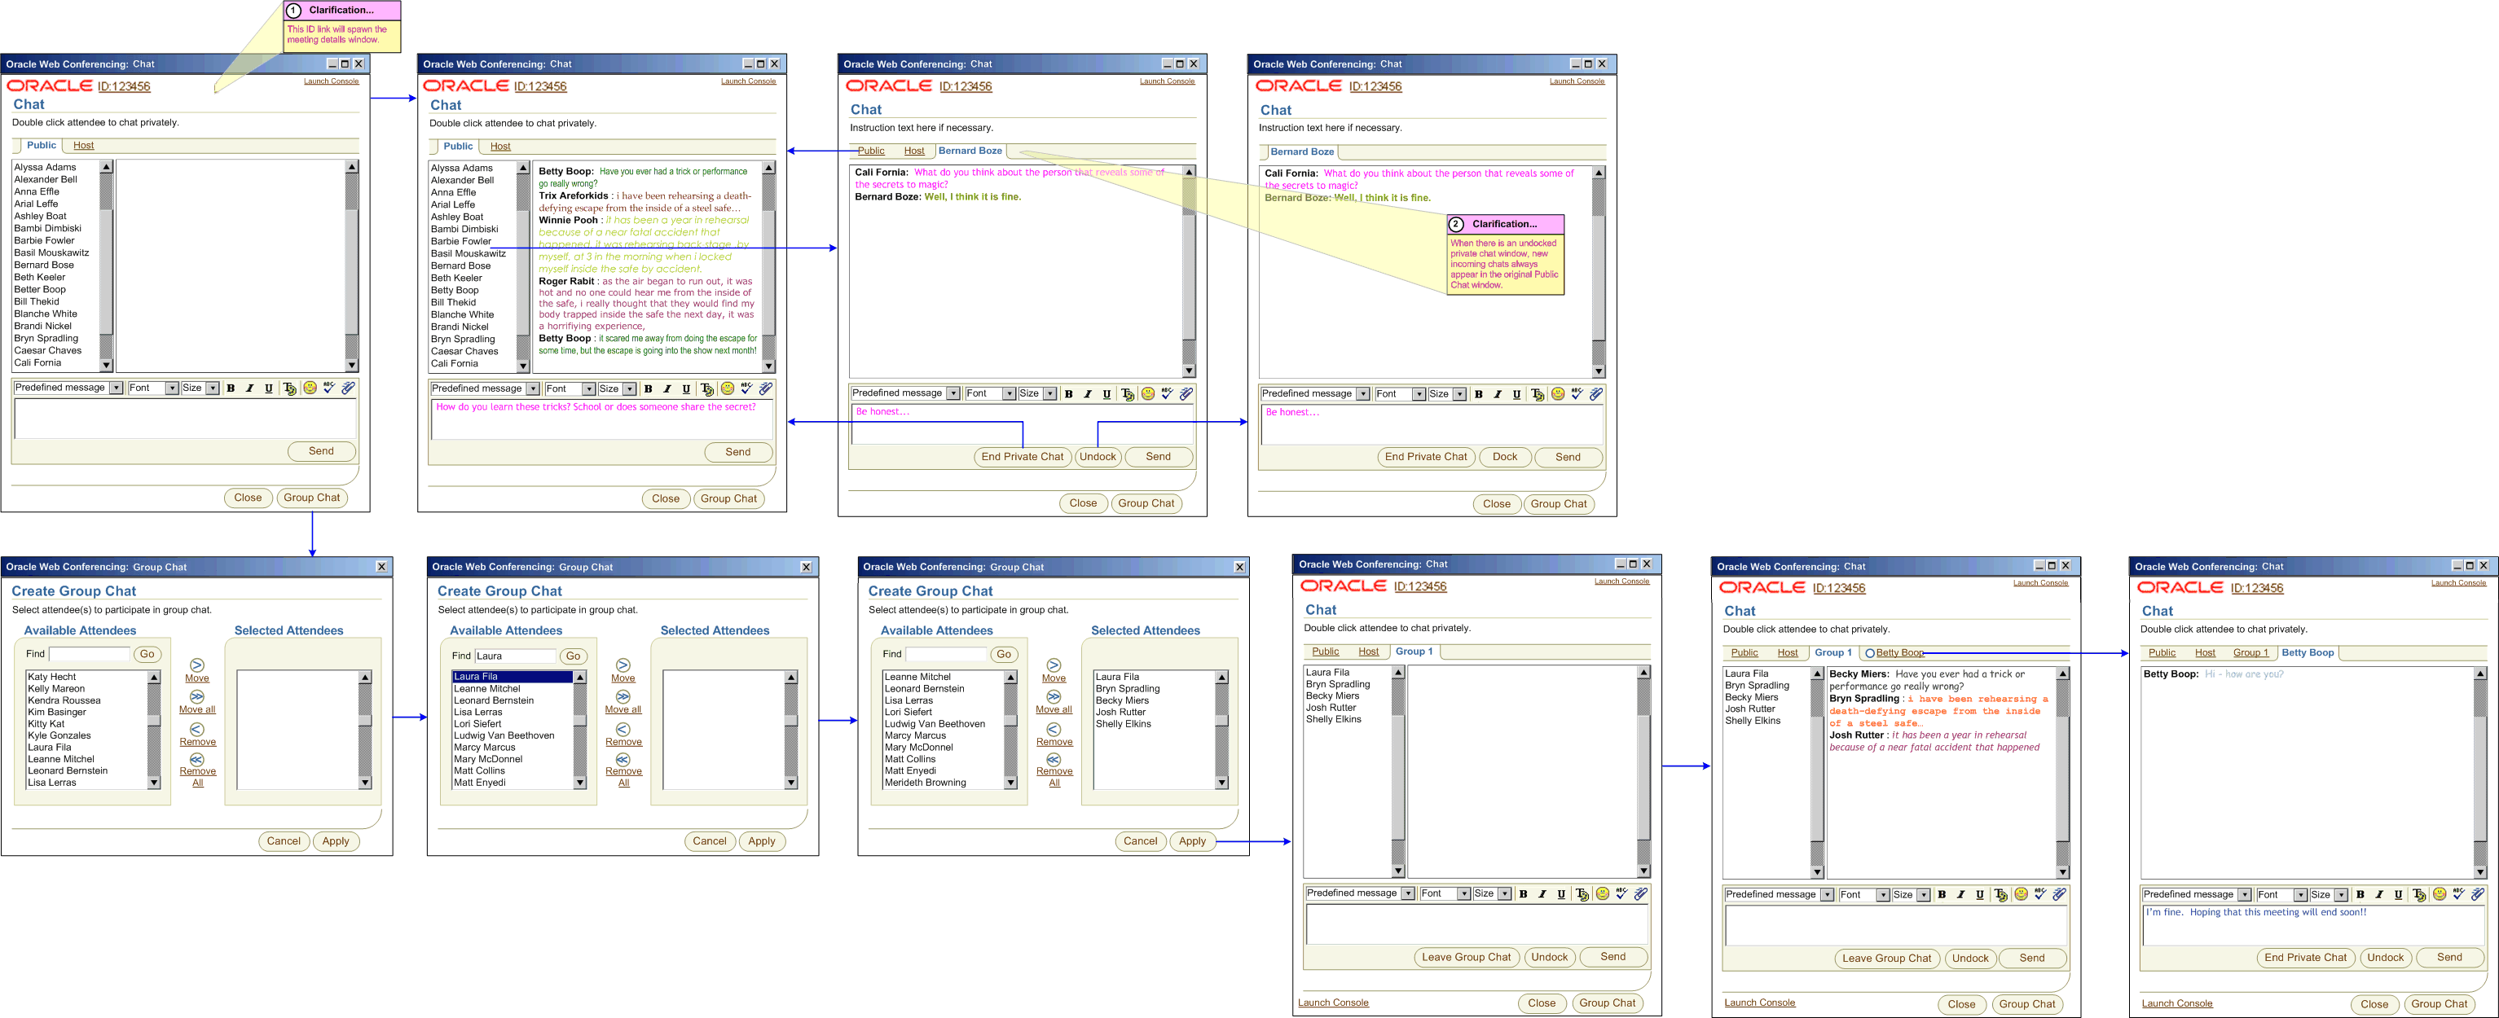Image resolution: width=2499 pixels, height=1018 pixels.
Task: Click the Move all icon in the dialog with the empty Find field
Action: click(x=197, y=696)
